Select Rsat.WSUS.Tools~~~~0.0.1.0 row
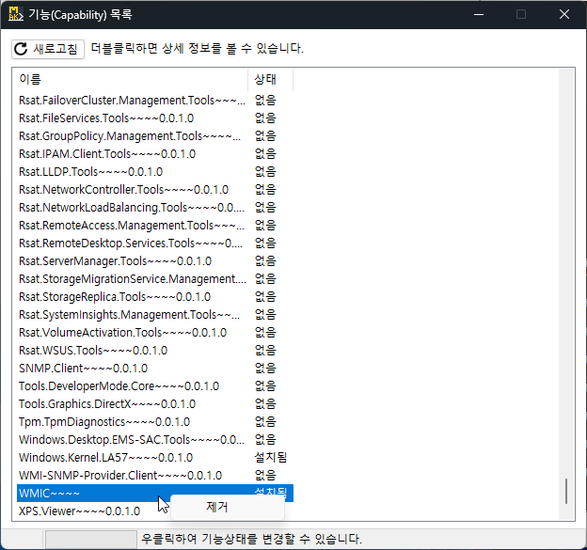The width and height of the screenshot is (587, 550). [x=155, y=351]
